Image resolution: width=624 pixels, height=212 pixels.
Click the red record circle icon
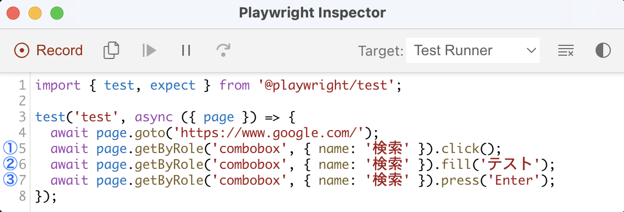click(21, 50)
